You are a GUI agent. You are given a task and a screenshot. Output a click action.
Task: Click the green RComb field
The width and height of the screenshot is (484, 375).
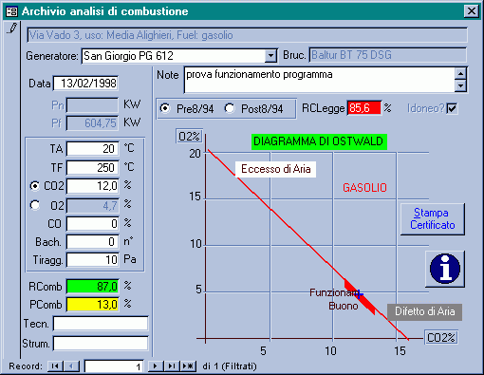(93, 287)
